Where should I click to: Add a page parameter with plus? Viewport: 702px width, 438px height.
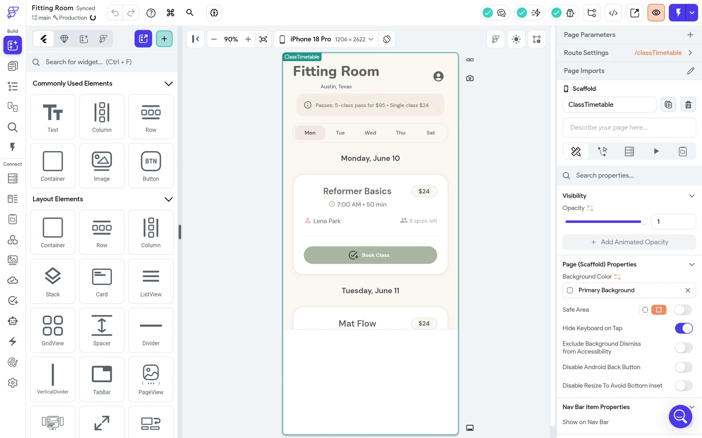click(690, 35)
